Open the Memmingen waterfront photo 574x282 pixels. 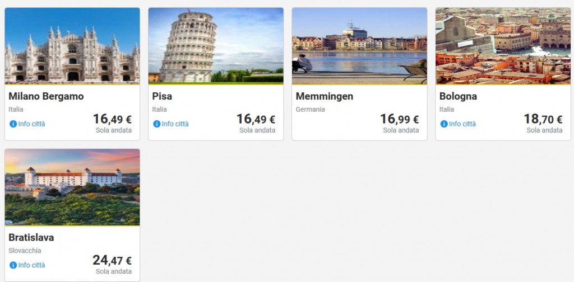359,45
